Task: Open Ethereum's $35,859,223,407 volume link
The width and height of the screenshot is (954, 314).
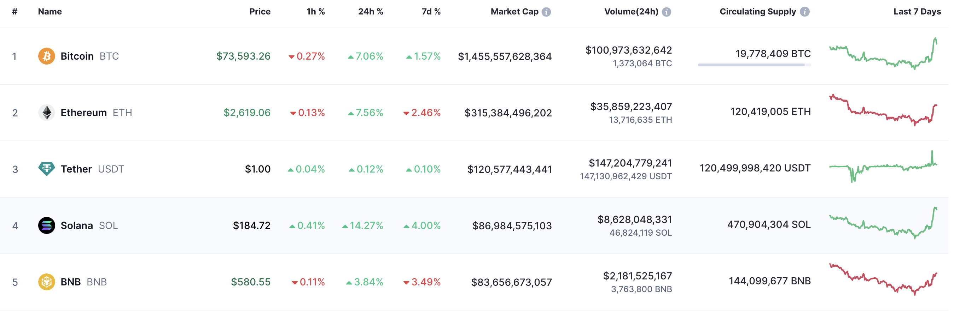Action: (x=631, y=107)
